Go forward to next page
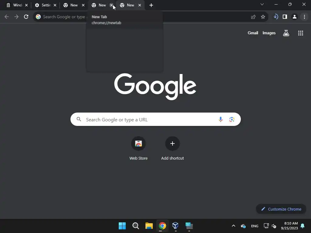The image size is (311, 233). point(16,17)
